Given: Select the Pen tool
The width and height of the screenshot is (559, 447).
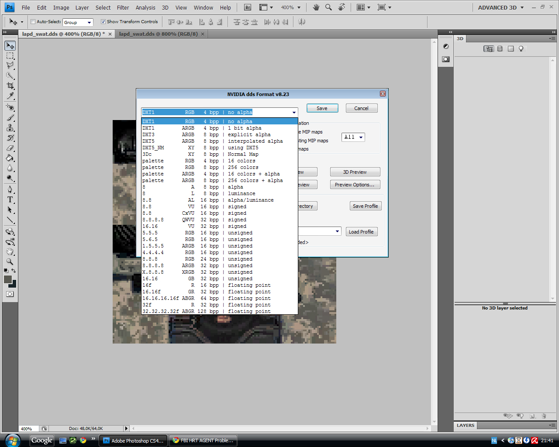Looking at the screenshot, I should click(10, 189).
